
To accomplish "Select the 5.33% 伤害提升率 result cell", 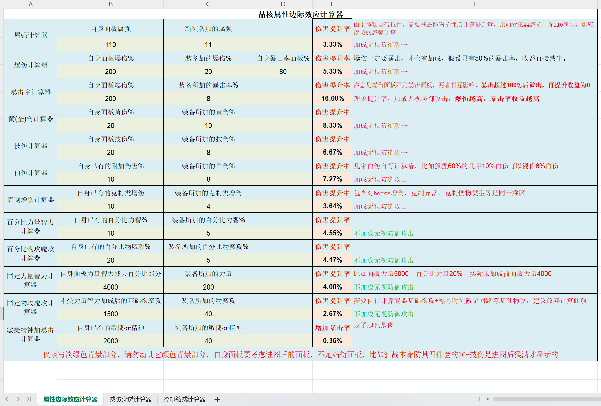I will point(332,71).
